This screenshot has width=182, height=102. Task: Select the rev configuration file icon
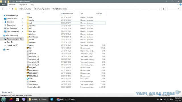(x=28, y=51)
